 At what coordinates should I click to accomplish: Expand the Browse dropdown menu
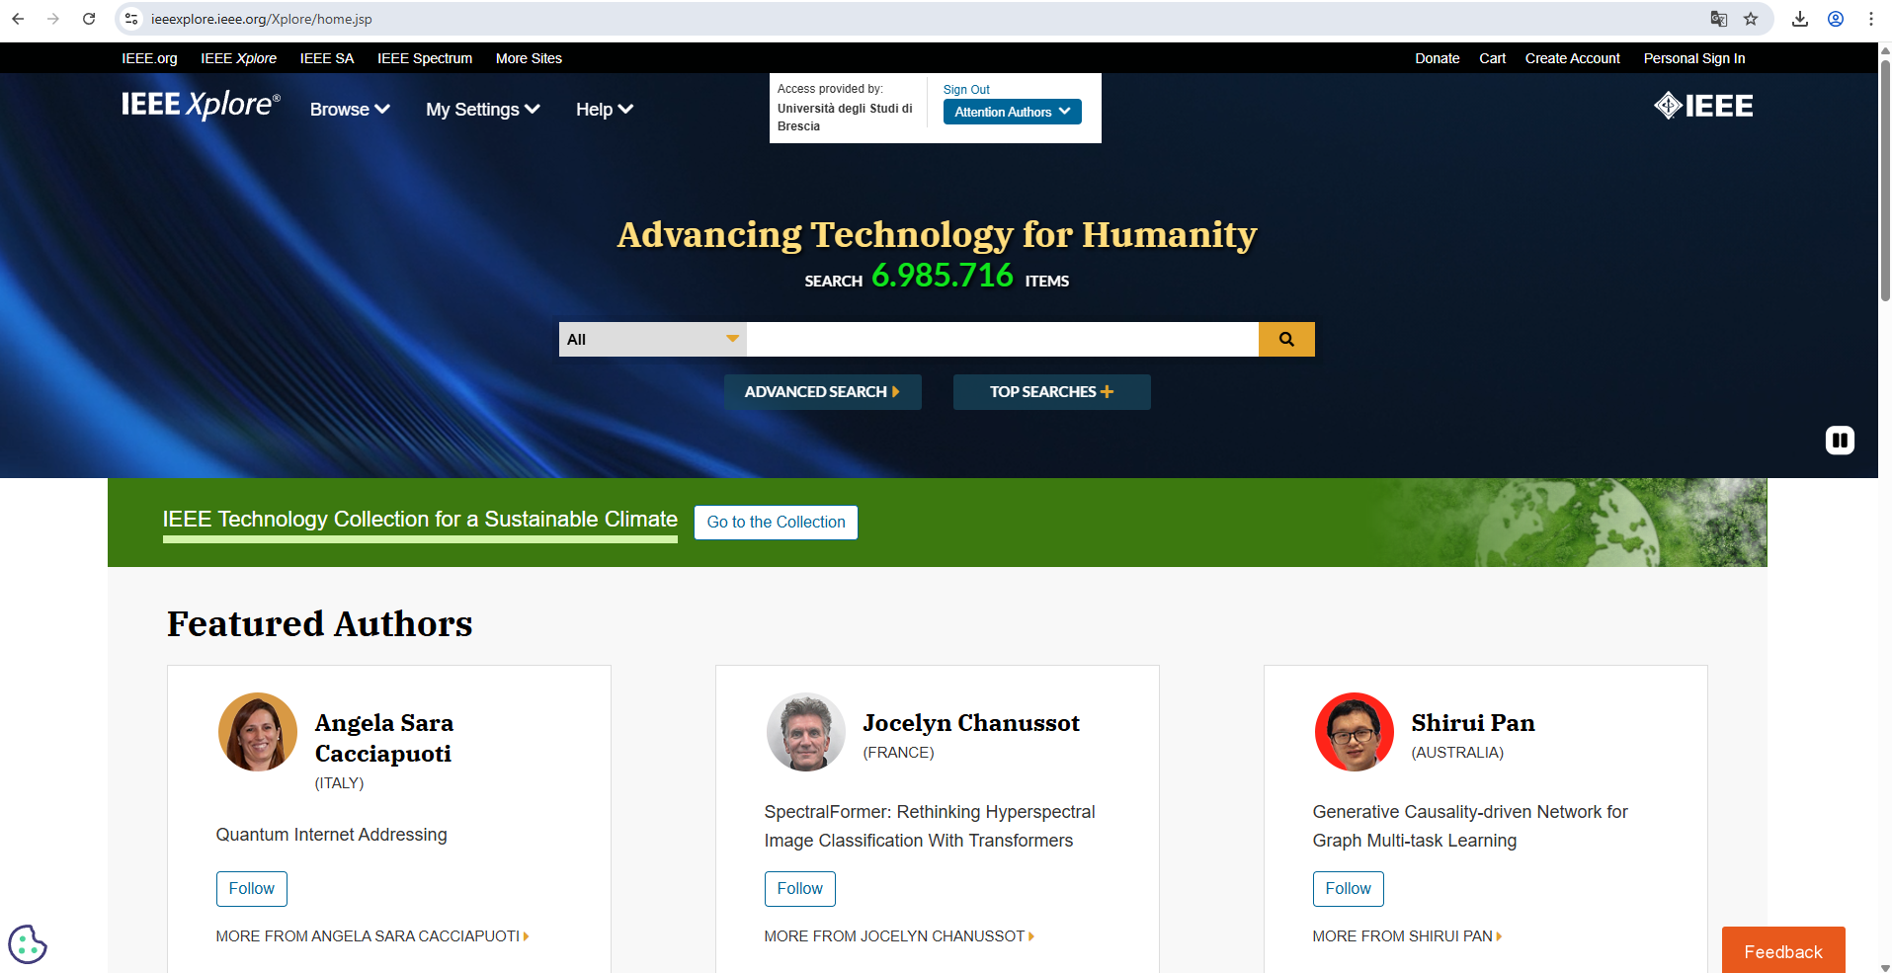(x=350, y=110)
